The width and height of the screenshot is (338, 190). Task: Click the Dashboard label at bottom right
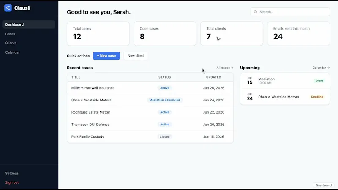click(x=324, y=185)
